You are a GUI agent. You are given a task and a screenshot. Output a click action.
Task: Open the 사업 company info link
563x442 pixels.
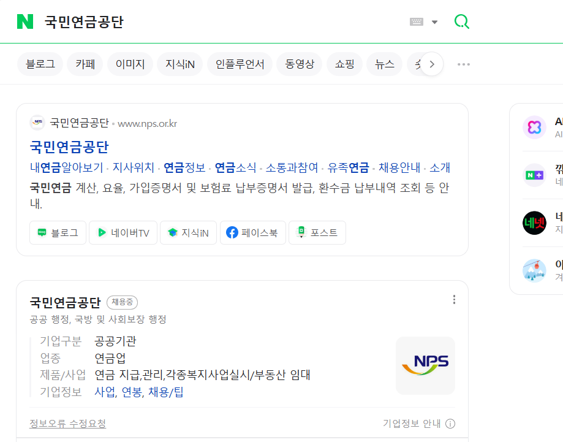(105, 392)
